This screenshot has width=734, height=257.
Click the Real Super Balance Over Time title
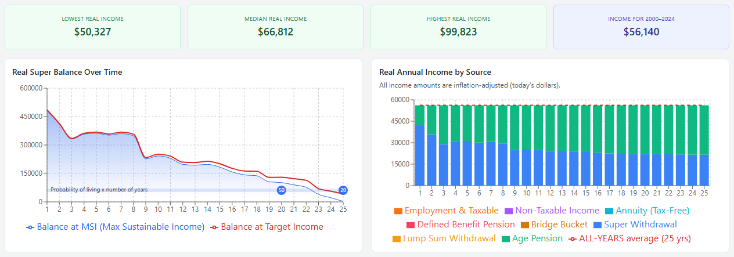tap(67, 73)
